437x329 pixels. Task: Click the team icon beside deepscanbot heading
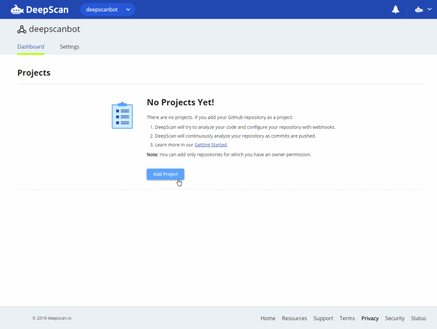(x=22, y=30)
